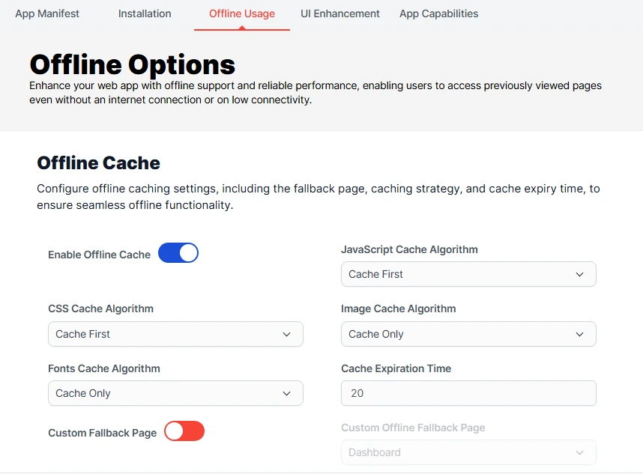
Task: Open the Custom Offline Fallback Page dropdown
Action: (468, 452)
